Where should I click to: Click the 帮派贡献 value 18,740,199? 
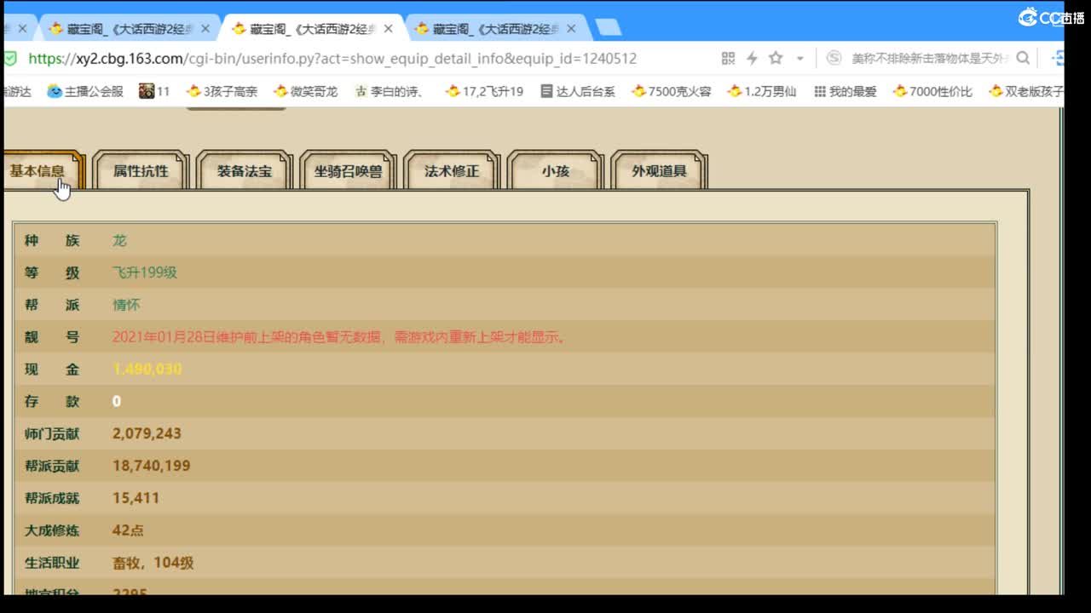pos(152,467)
